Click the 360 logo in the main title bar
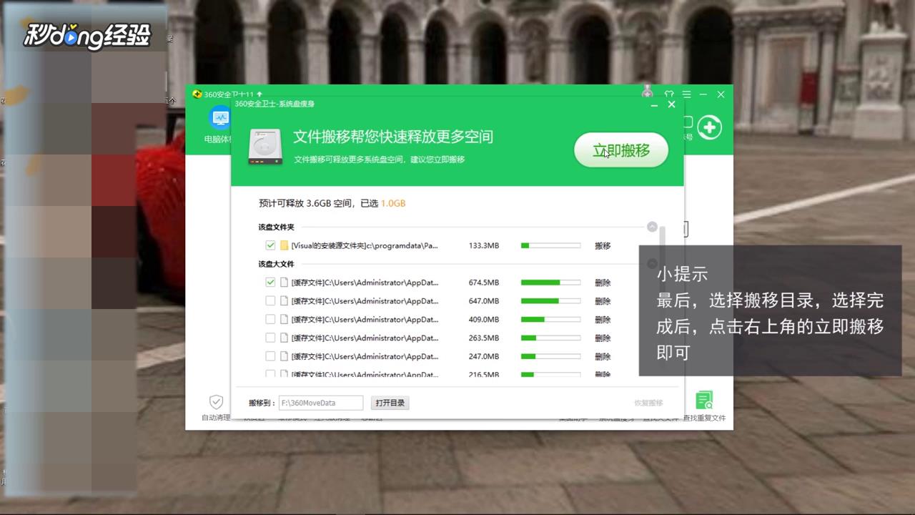This screenshot has height=515, width=915. [x=197, y=94]
